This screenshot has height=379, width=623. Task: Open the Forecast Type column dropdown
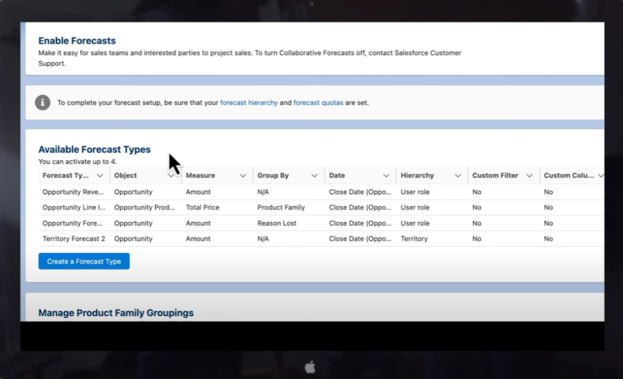point(99,175)
